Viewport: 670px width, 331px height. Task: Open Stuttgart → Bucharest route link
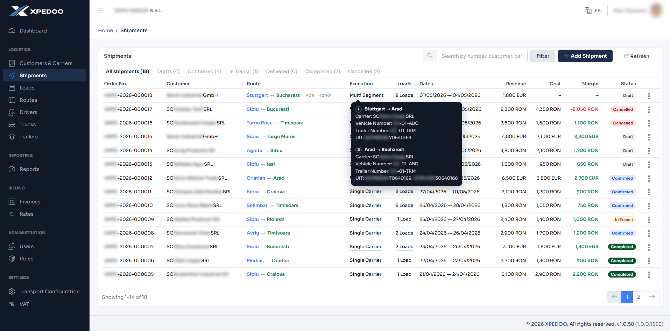click(273, 95)
